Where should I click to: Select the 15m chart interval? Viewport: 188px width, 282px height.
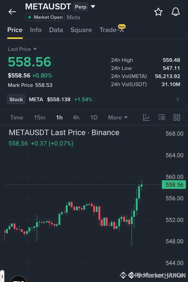(x=40, y=117)
